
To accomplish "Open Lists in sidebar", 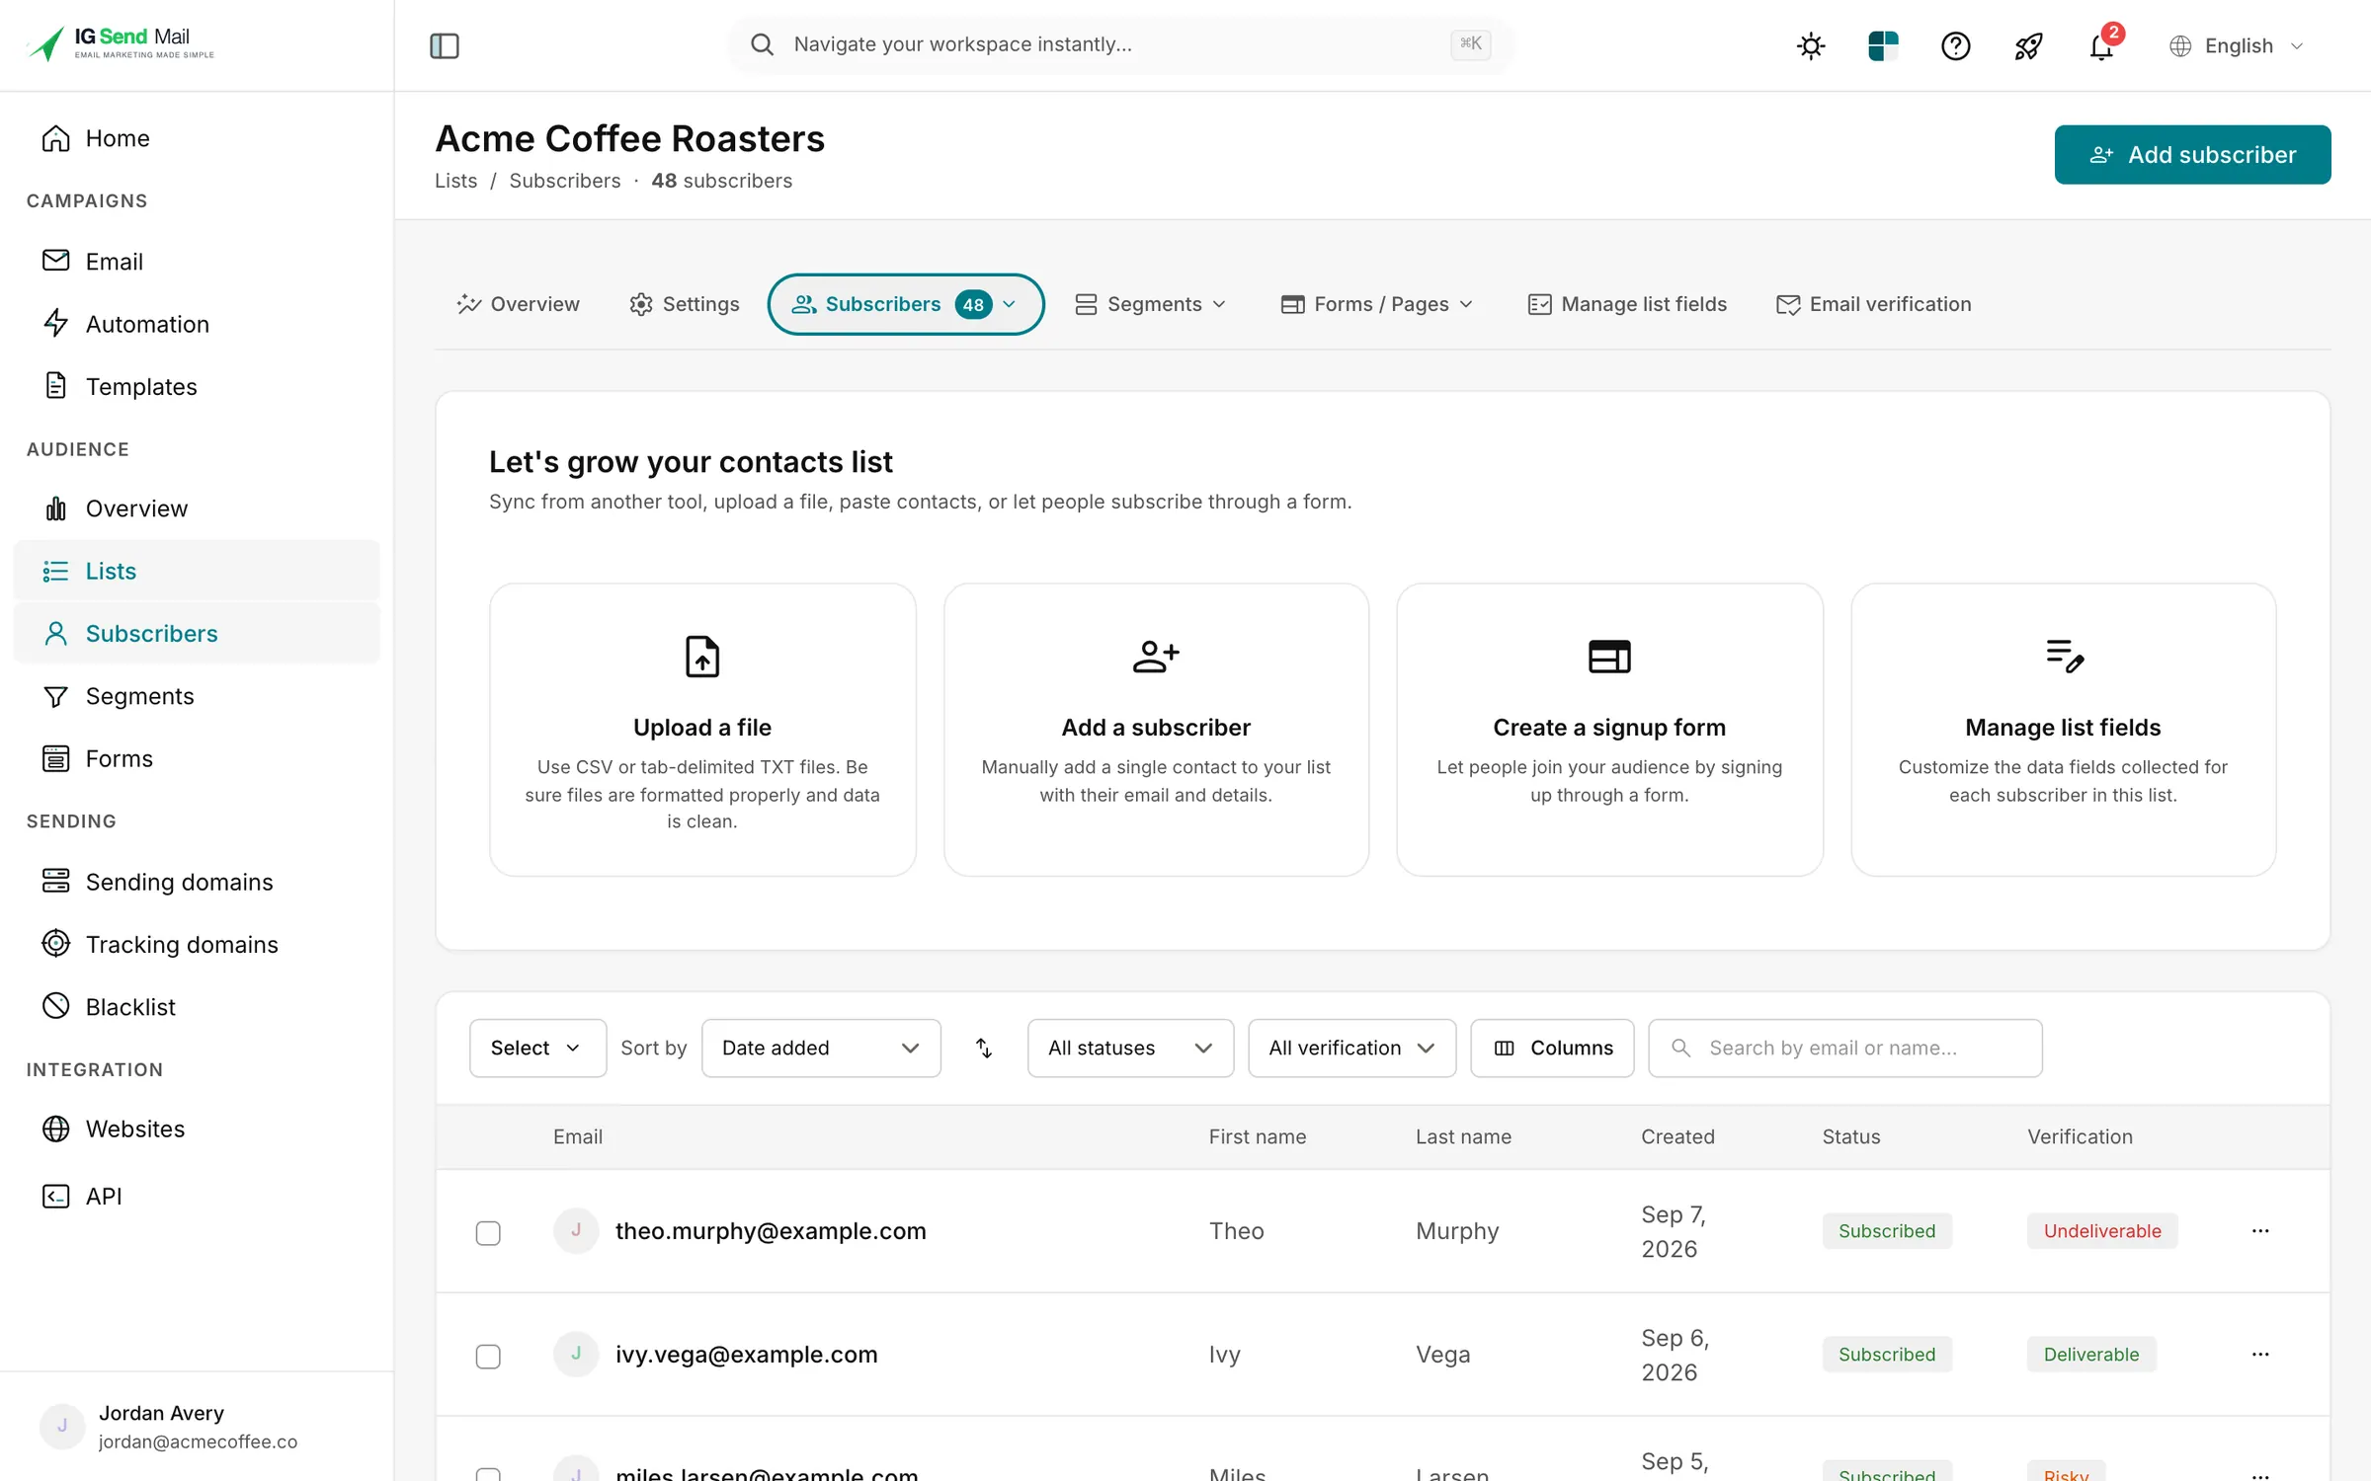I will 196,571.
